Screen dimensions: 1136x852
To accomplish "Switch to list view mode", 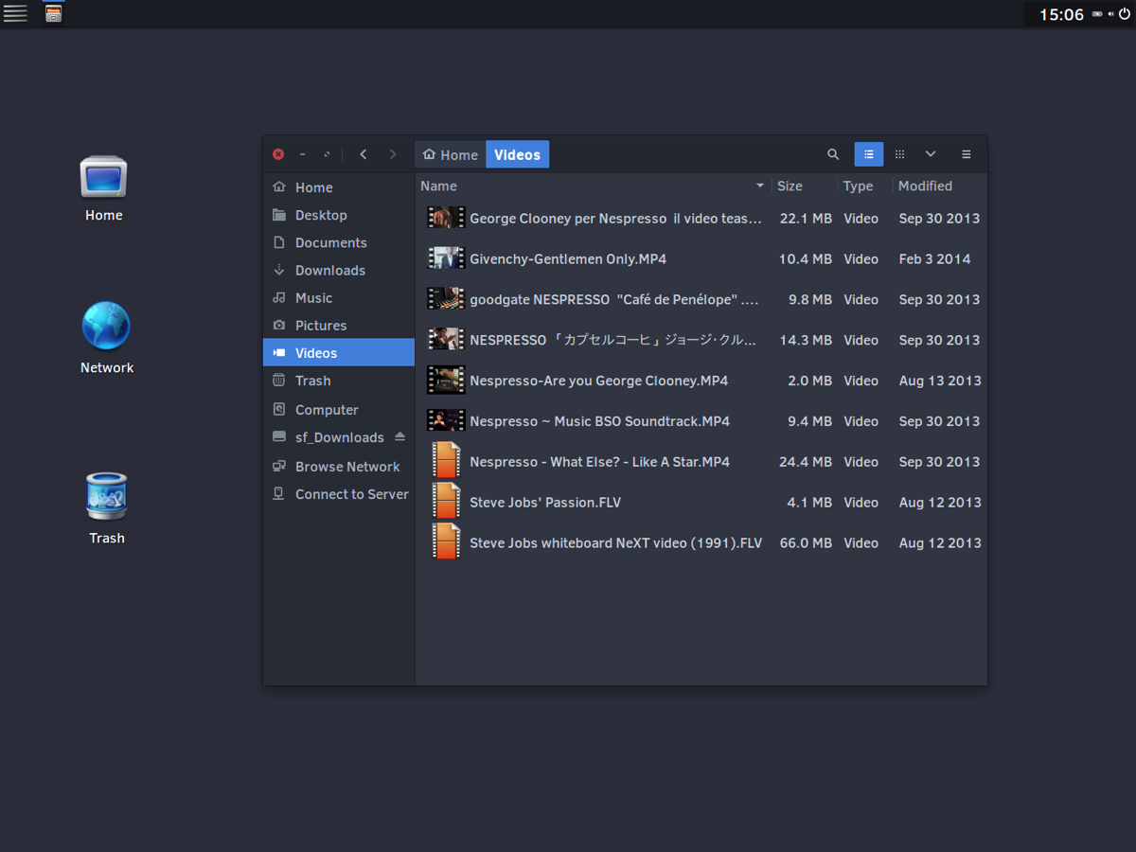I will pos(869,154).
